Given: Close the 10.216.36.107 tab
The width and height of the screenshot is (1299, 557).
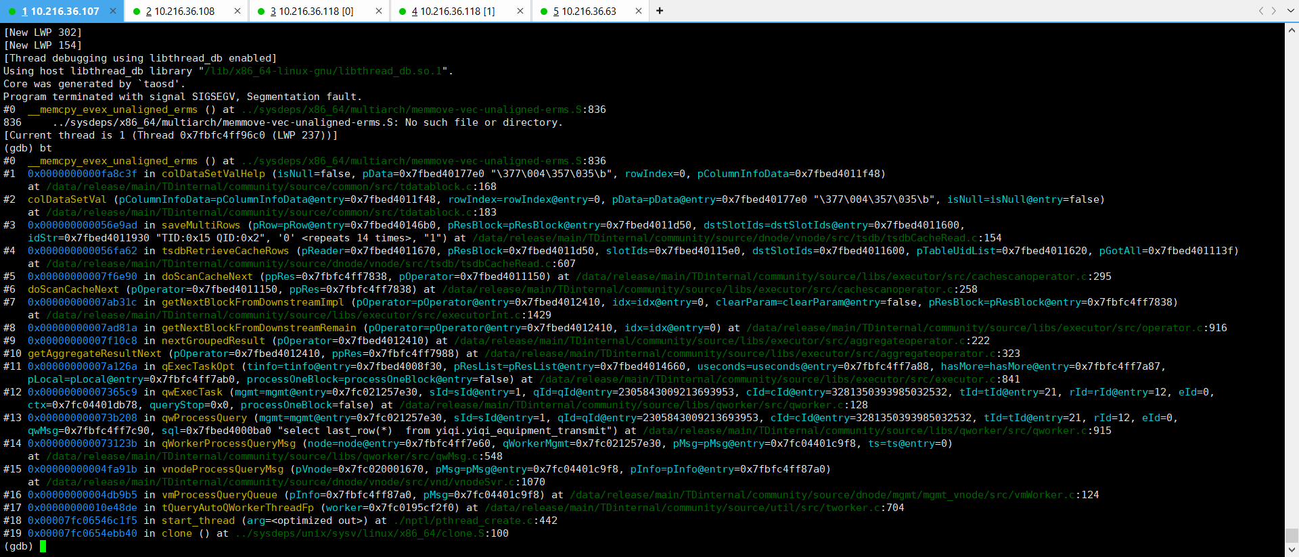Looking at the screenshot, I should pyautogui.click(x=113, y=11).
